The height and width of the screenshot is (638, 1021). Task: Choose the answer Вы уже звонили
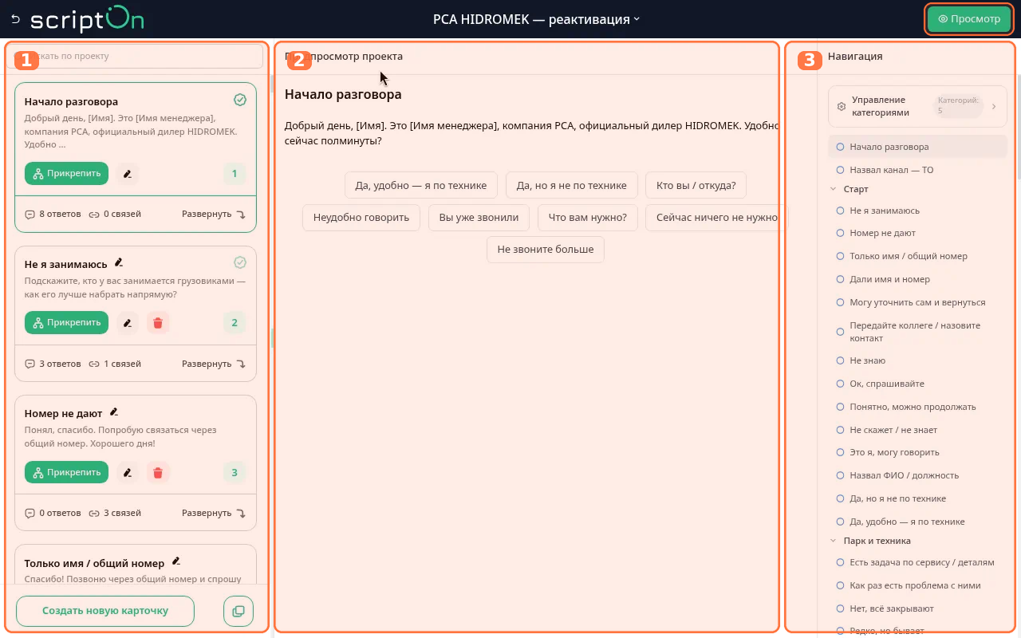tap(479, 217)
